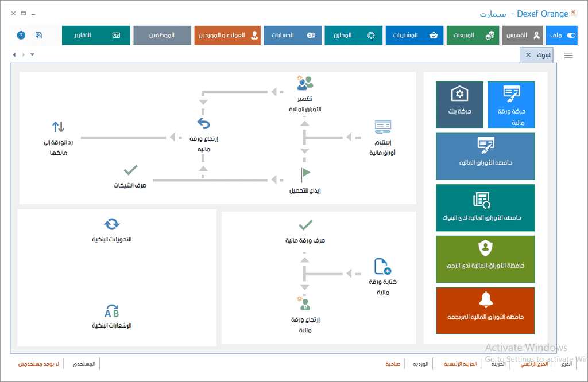This screenshot has width=588, height=382.
Task: Open تظهير الأوراق المالية endorsement icon
Action: point(305,83)
